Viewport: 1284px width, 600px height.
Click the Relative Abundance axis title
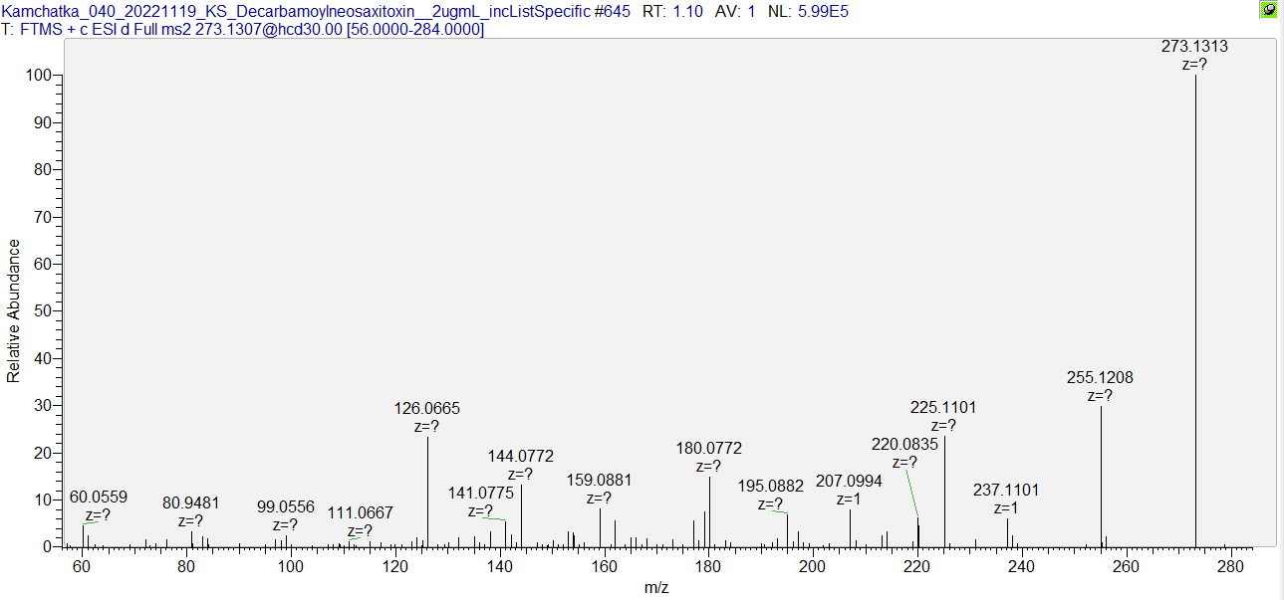click(14, 310)
